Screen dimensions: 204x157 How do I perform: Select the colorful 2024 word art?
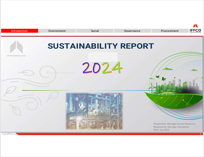tap(102, 68)
